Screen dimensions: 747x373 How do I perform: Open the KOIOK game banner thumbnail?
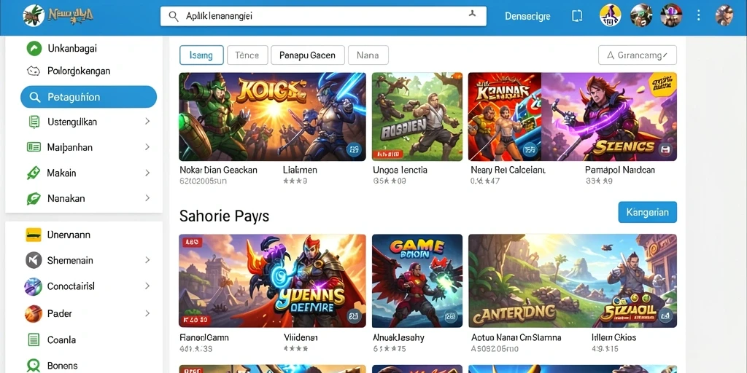coord(273,117)
